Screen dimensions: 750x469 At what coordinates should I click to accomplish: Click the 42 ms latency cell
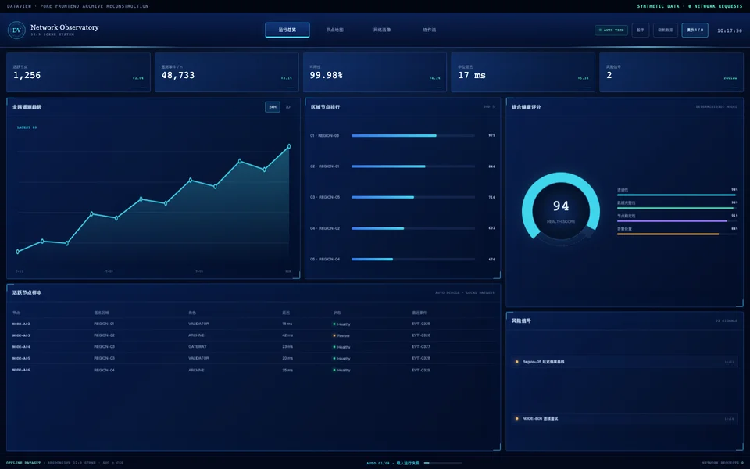[x=287, y=335]
